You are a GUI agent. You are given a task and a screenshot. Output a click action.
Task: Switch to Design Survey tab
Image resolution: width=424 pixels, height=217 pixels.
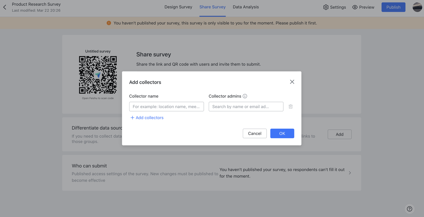pyautogui.click(x=178, y=7)
